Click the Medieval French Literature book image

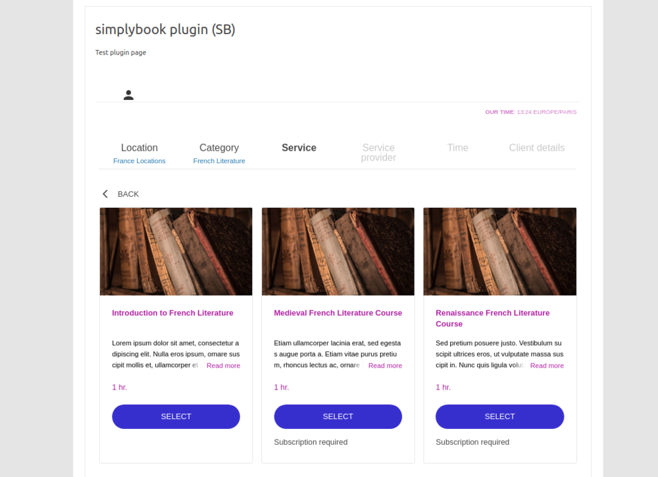tap(338, 251)
